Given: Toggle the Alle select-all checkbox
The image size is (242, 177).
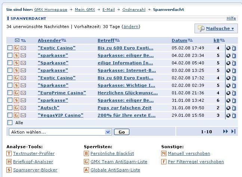Looking at the screenshot, I should 10,123.
